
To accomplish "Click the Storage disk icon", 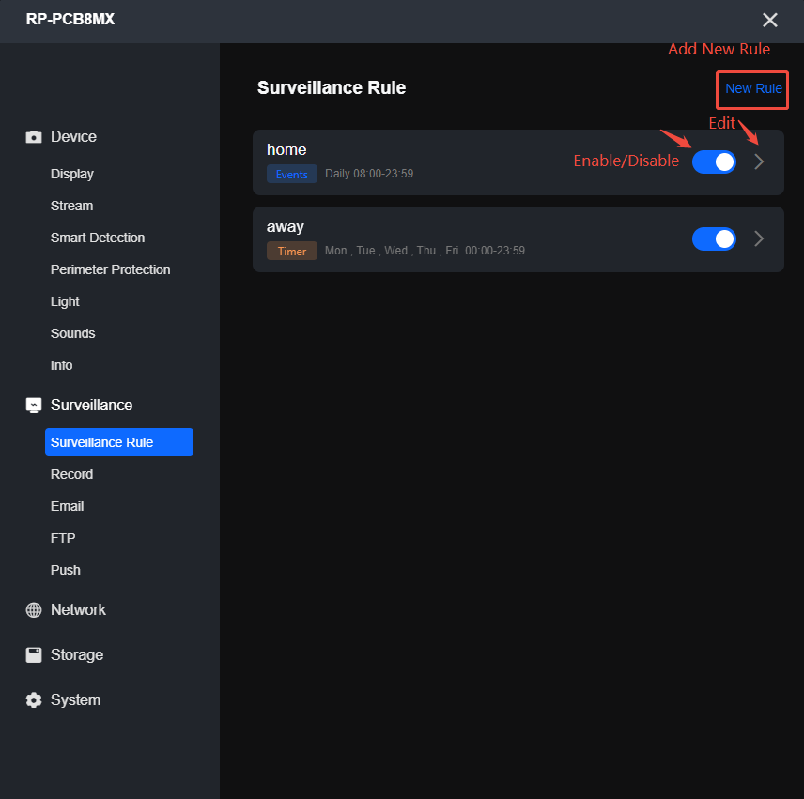I will tap(33, 654).
